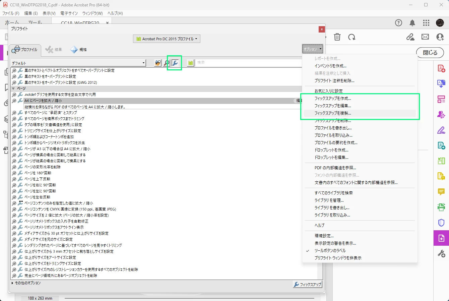Open Organize Pages tool in right sidebar
Image resolution: width=449 pixels, height=301 pixels.
click(441, 99)
